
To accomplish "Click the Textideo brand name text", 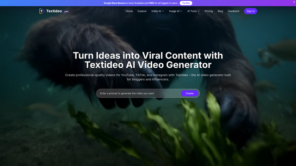I will click(54, 11).
